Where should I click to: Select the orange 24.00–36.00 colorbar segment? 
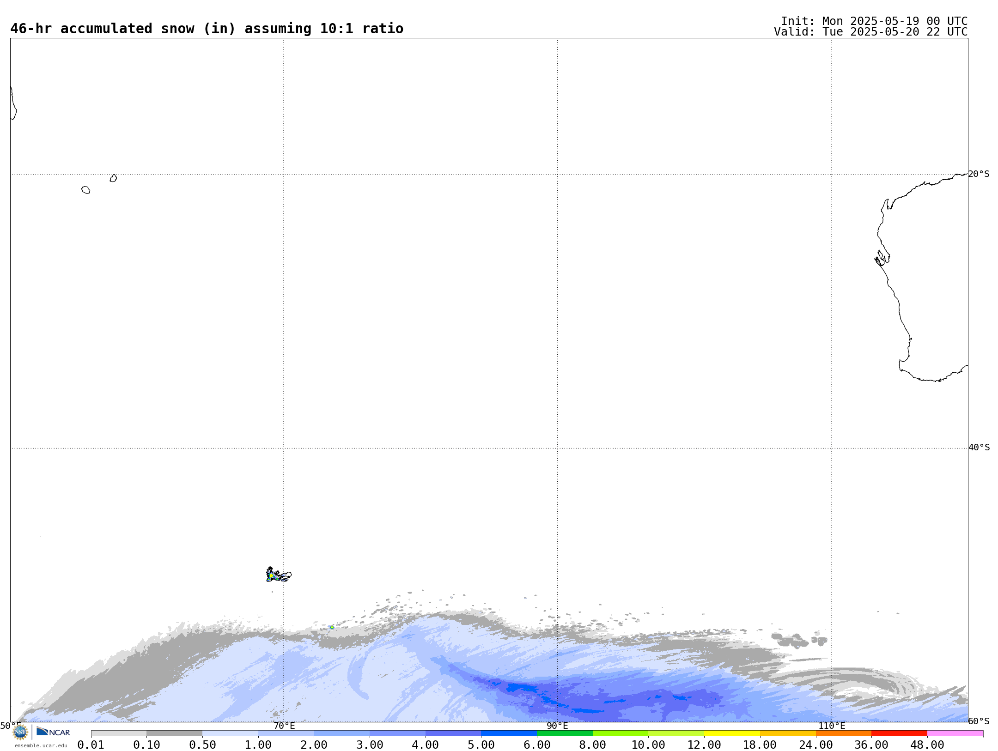(x=844, y=733)
